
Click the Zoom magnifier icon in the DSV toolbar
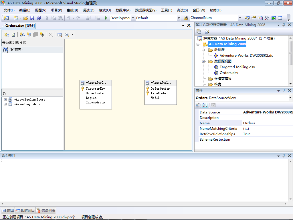pyautogui.click(x=67, y=35)
